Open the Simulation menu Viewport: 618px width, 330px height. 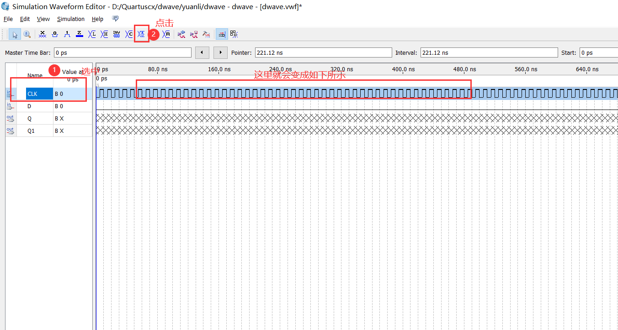(x=71, y=19)
